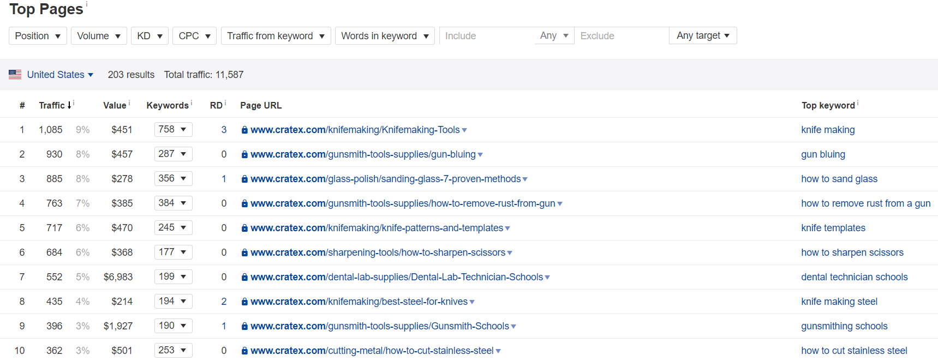Viewport: 938px width, 361px height.
Task: Change country from United States
Action: (60, 75)
